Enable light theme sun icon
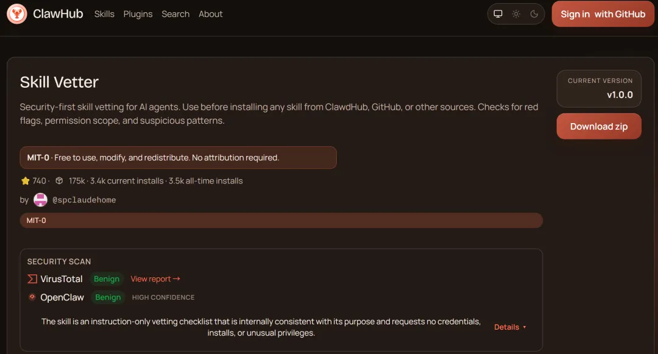Screen dimensions: 658x354 tap(516, 14)
